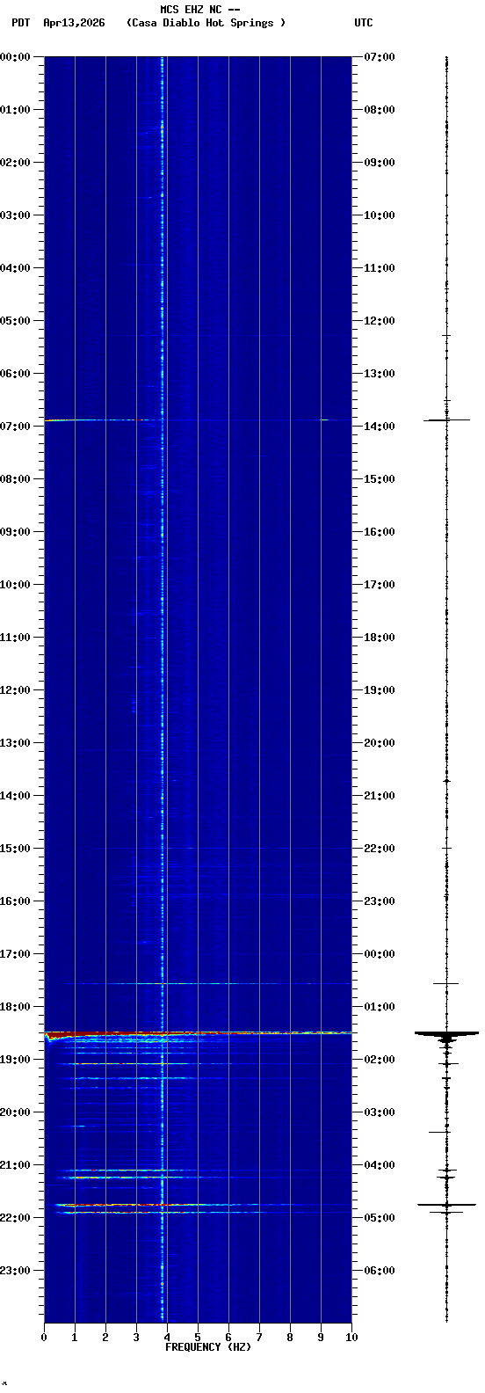This screenshot has height=1393, width=485.
Task: Click the frequency axis '8' tick label
Action: coord(290,1338)
